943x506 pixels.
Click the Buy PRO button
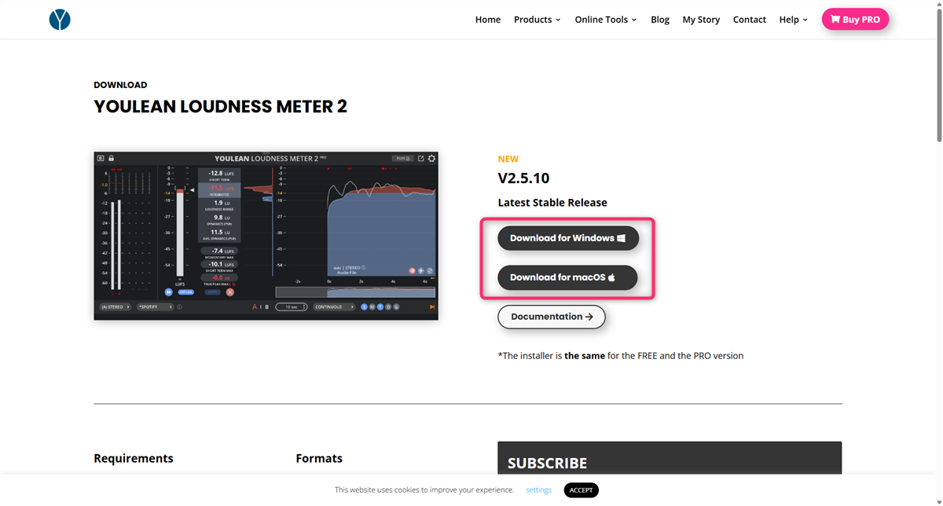tap(855, 20)
